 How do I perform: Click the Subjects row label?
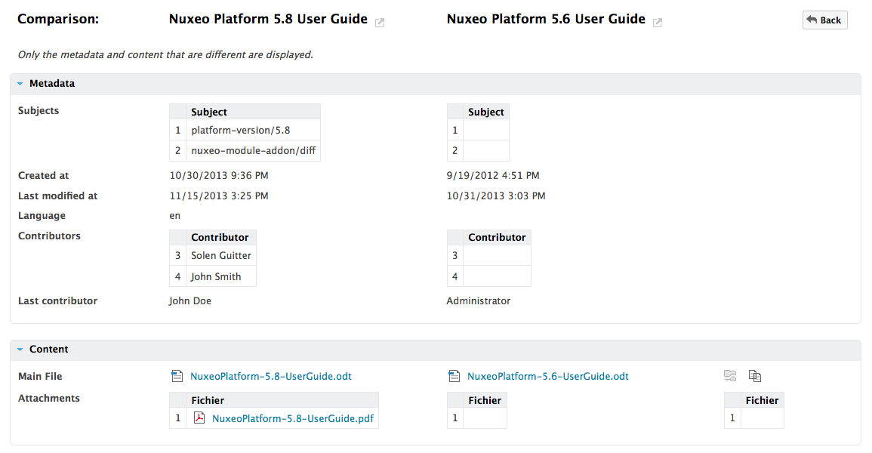(39, 111)
